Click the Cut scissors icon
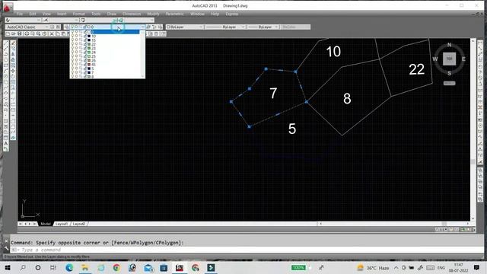 52,33
